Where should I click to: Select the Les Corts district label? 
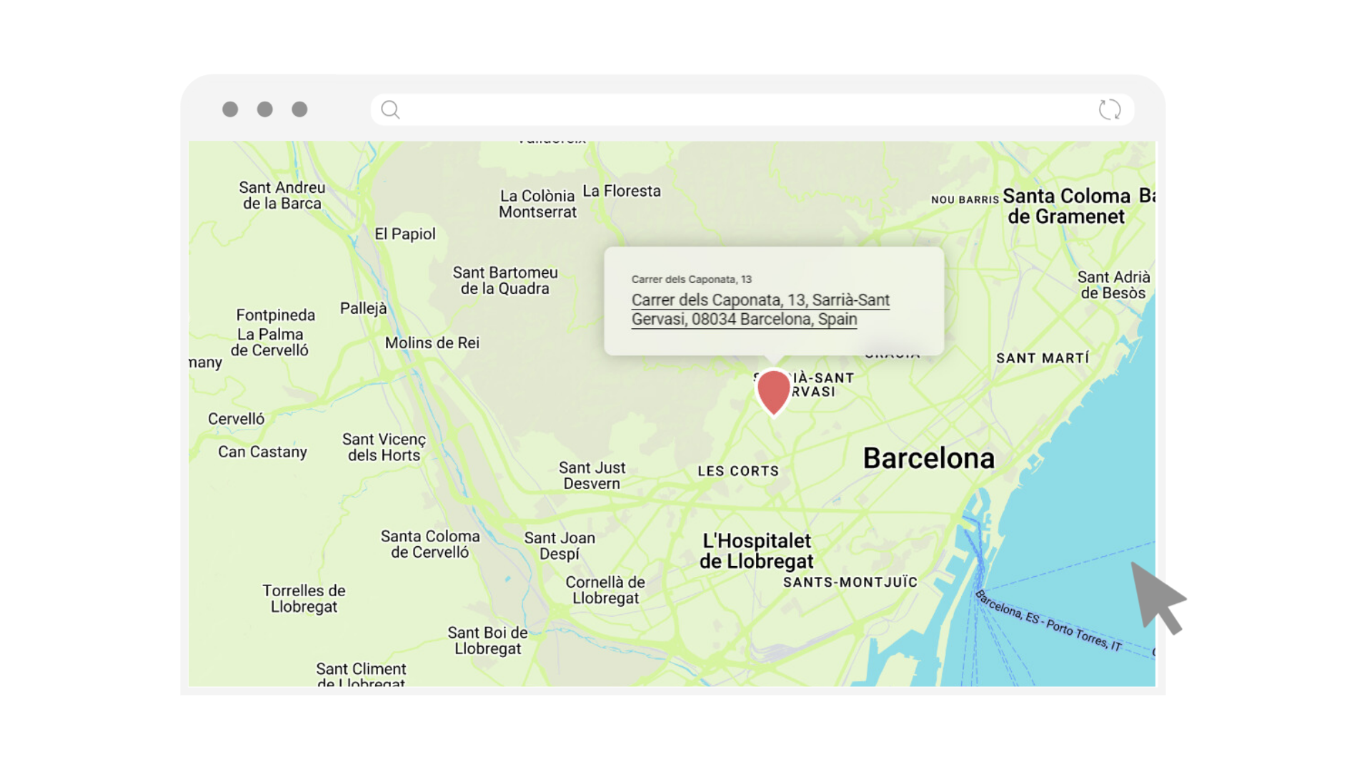pos(737,471)
